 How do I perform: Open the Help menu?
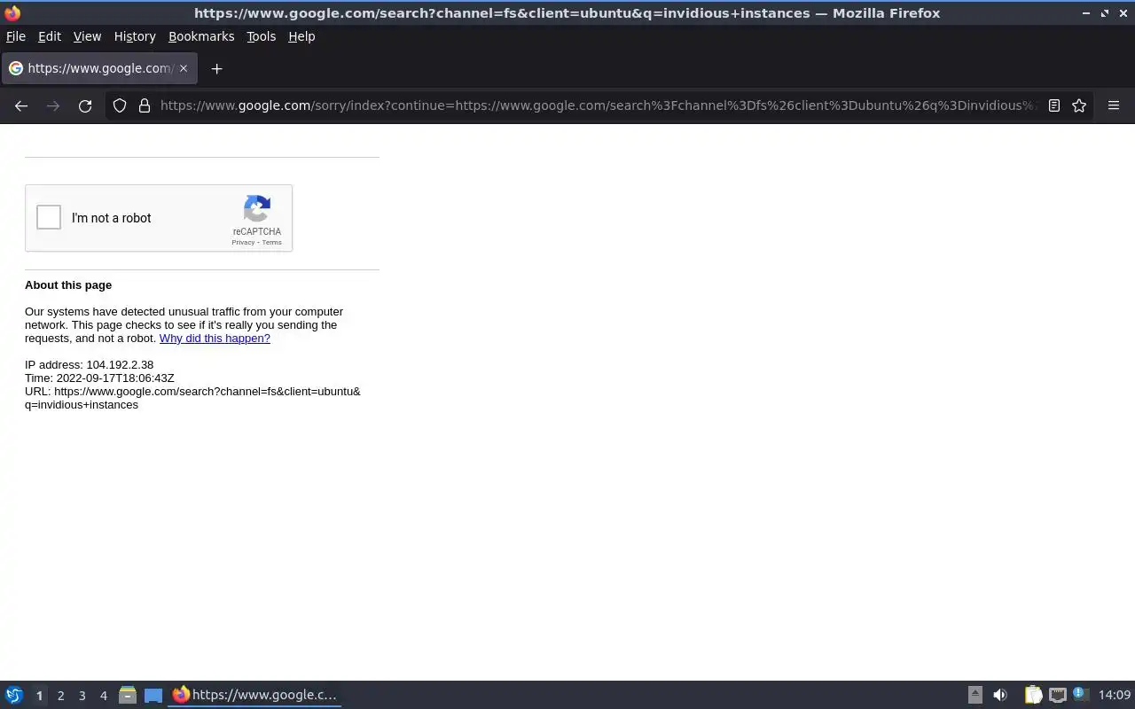click(301, 36)
